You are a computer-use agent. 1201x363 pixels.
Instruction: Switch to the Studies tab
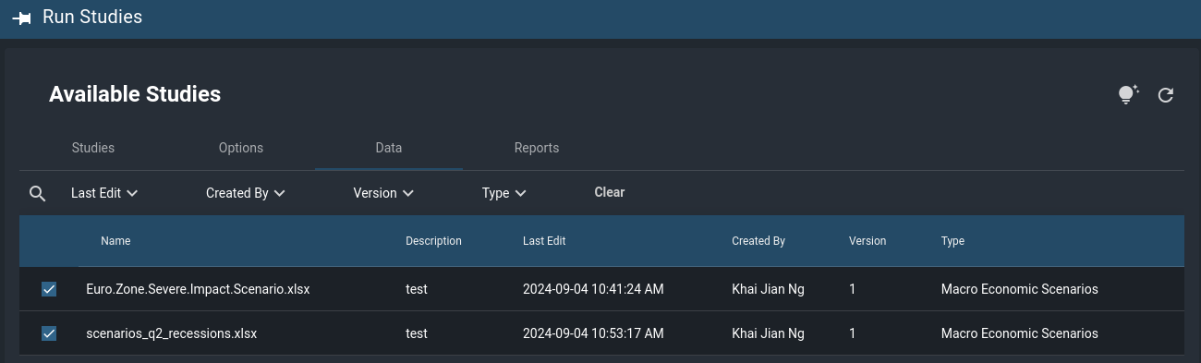(x=93, y=148)
